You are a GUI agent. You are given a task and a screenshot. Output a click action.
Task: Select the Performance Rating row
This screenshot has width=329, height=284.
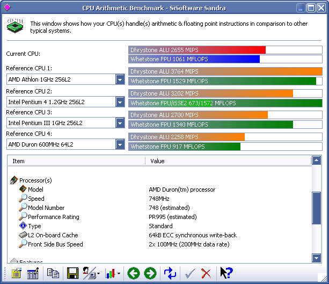pyautogui.click(x=53, y=217)
